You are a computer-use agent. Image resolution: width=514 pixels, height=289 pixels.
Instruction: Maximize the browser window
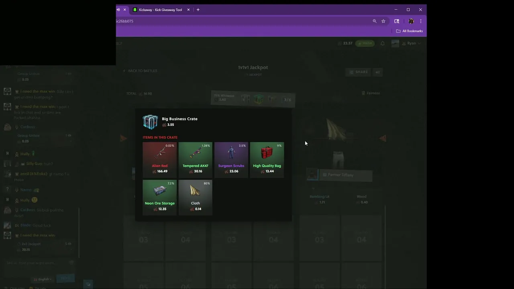click(408, 10)
